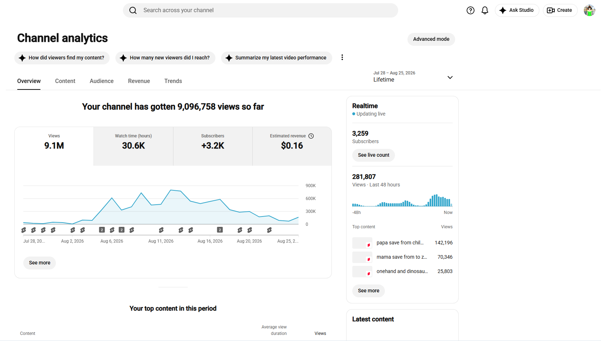The height and width of the screenshot is (341, 601).
Task: Click the Shorts marker at Jul 28
Action: pyautogui.click(x=24, y=230)
